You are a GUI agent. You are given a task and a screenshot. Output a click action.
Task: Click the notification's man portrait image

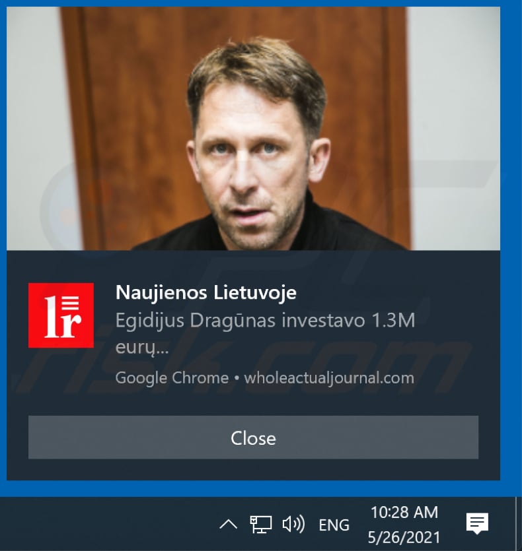click(253, 129)
